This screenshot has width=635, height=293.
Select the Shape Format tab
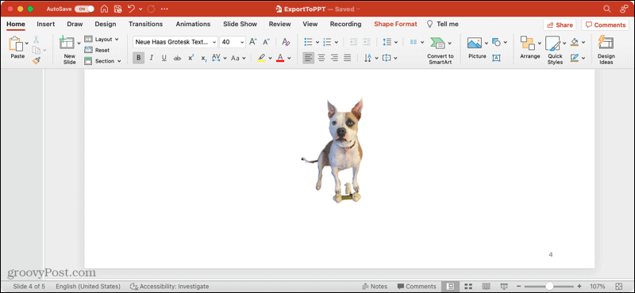(x=395, y=25)
